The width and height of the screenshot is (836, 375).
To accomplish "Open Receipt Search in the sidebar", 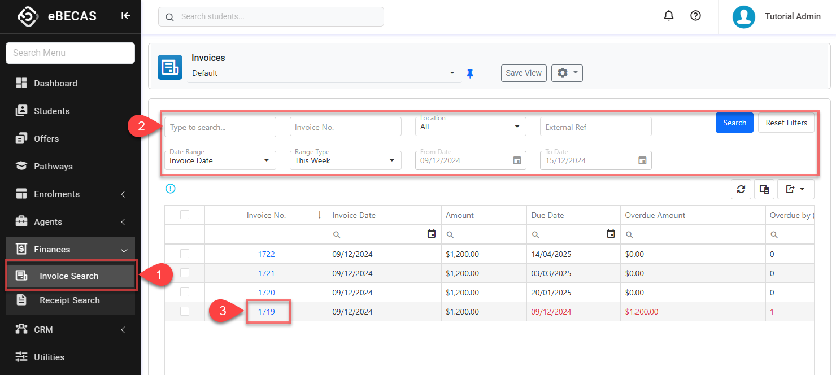I will tap(69, 300).
